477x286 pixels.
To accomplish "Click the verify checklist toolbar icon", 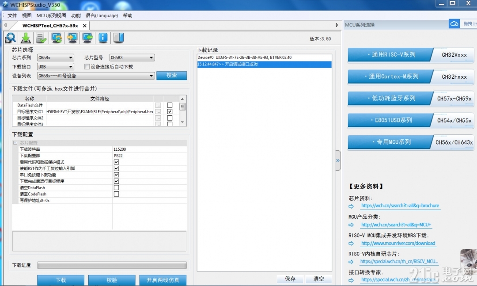I will pyautogui.click(x=41, y=38).
